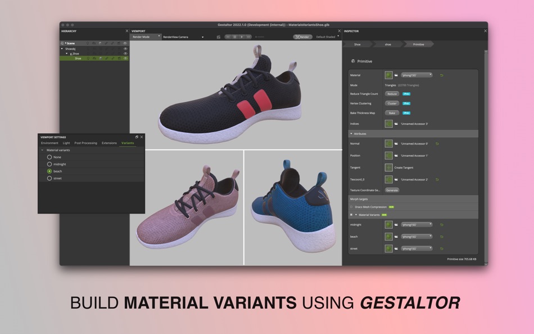Image resolution: width=534 pixels, height=334 pixels.
Task: Go to Shoe breadcrumb in Inspector
Action: [x=357, y=44]
